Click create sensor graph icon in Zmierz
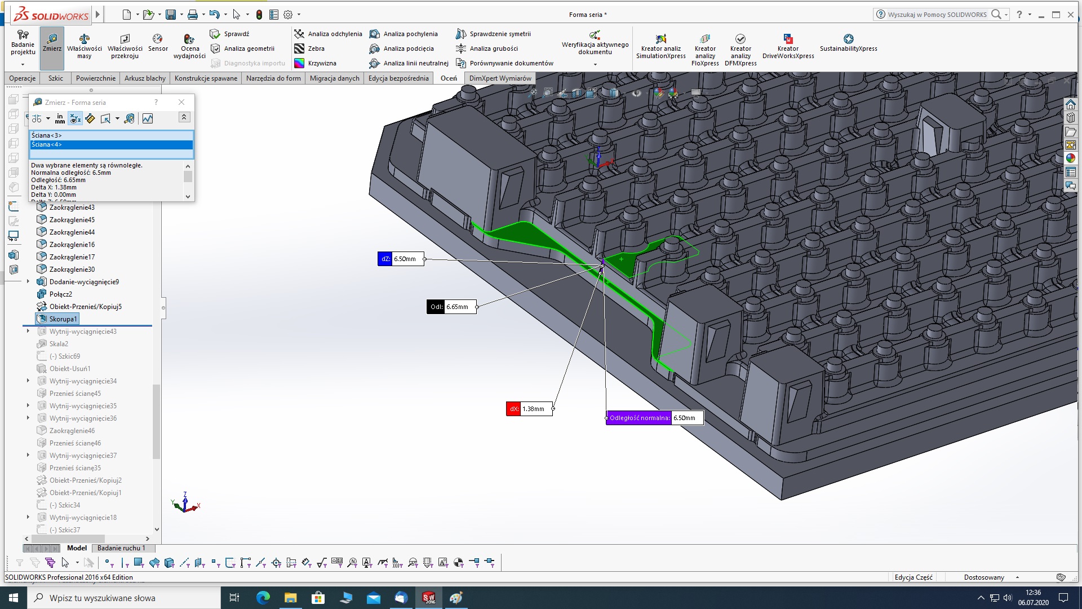 [148, 118]
